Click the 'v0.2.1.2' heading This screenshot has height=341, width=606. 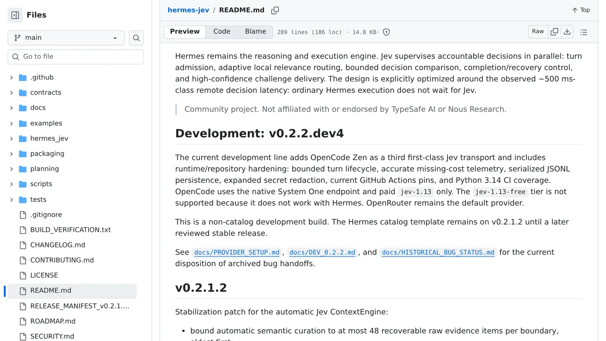coord(201,288)
